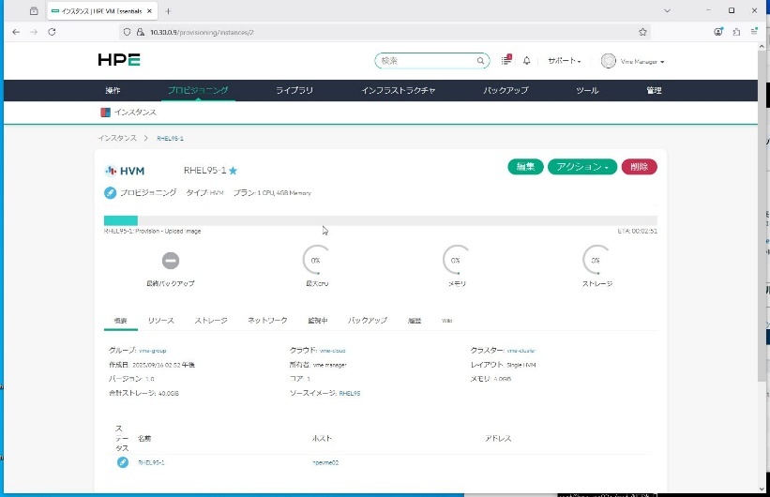Switch to the ネットワーク tab

coord(267,321)
